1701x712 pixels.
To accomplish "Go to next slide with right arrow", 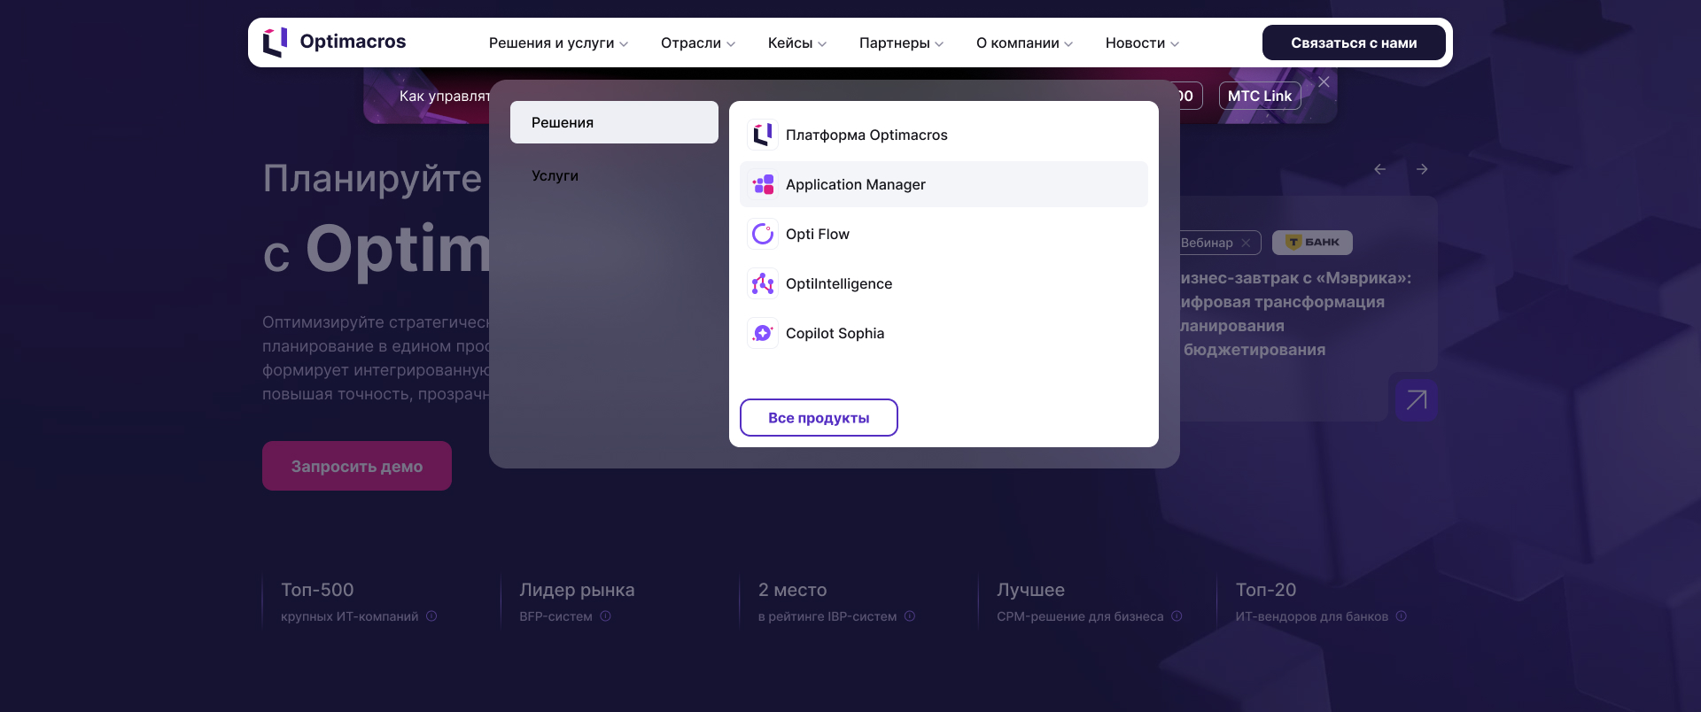I will pos(1422,169).
